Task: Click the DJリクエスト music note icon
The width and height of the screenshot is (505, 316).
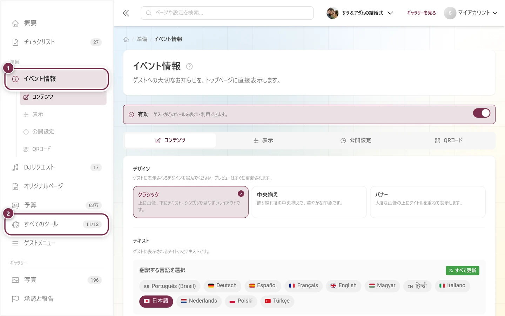Action: (15, 167)
